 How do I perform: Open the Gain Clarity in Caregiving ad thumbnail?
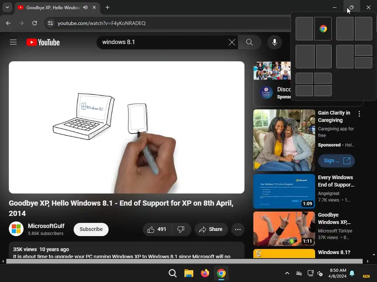[284, 140]
